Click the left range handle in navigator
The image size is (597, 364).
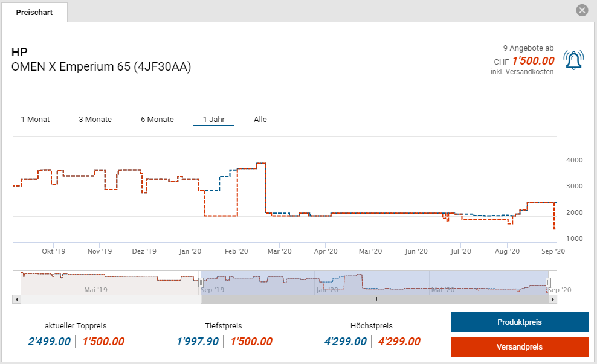201,282
